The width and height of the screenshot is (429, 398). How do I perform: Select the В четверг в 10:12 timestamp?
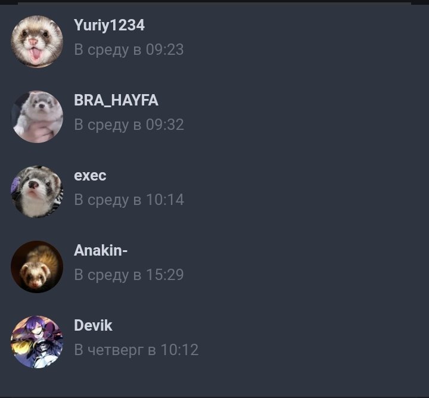[x=136, y=350]
